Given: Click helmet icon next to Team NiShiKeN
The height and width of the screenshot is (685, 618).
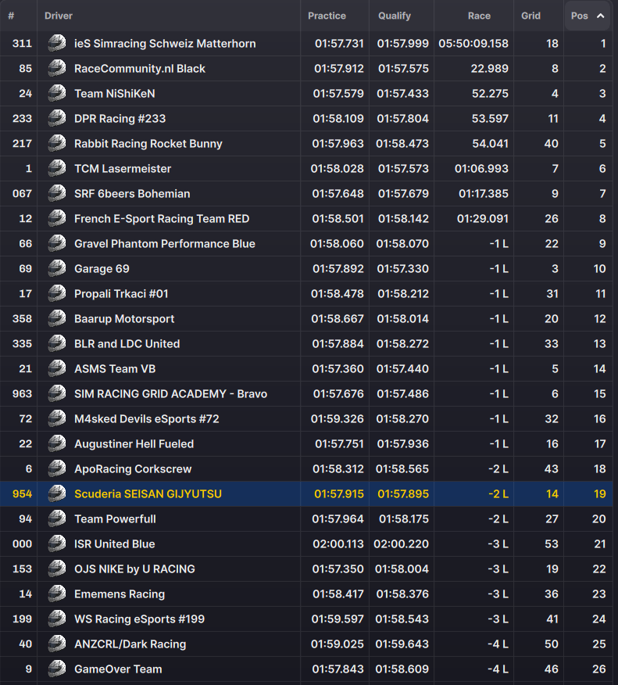Looking at the screenshot, I should coord(57,93).
